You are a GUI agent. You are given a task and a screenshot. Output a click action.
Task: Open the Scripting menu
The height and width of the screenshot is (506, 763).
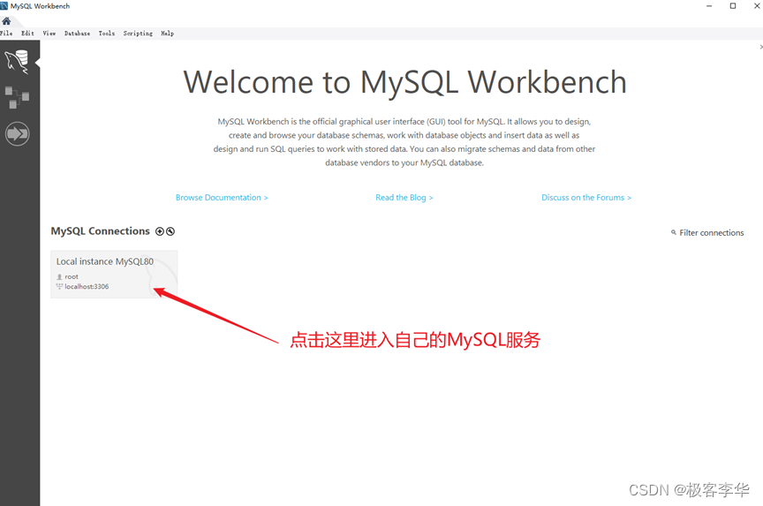pos(138,33)
